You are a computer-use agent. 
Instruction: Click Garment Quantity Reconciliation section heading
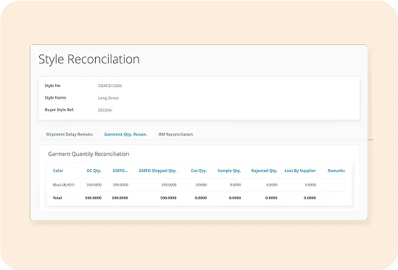click(x=88, y=154)
